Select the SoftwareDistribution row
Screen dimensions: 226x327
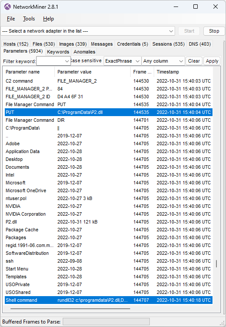(108, 253)
